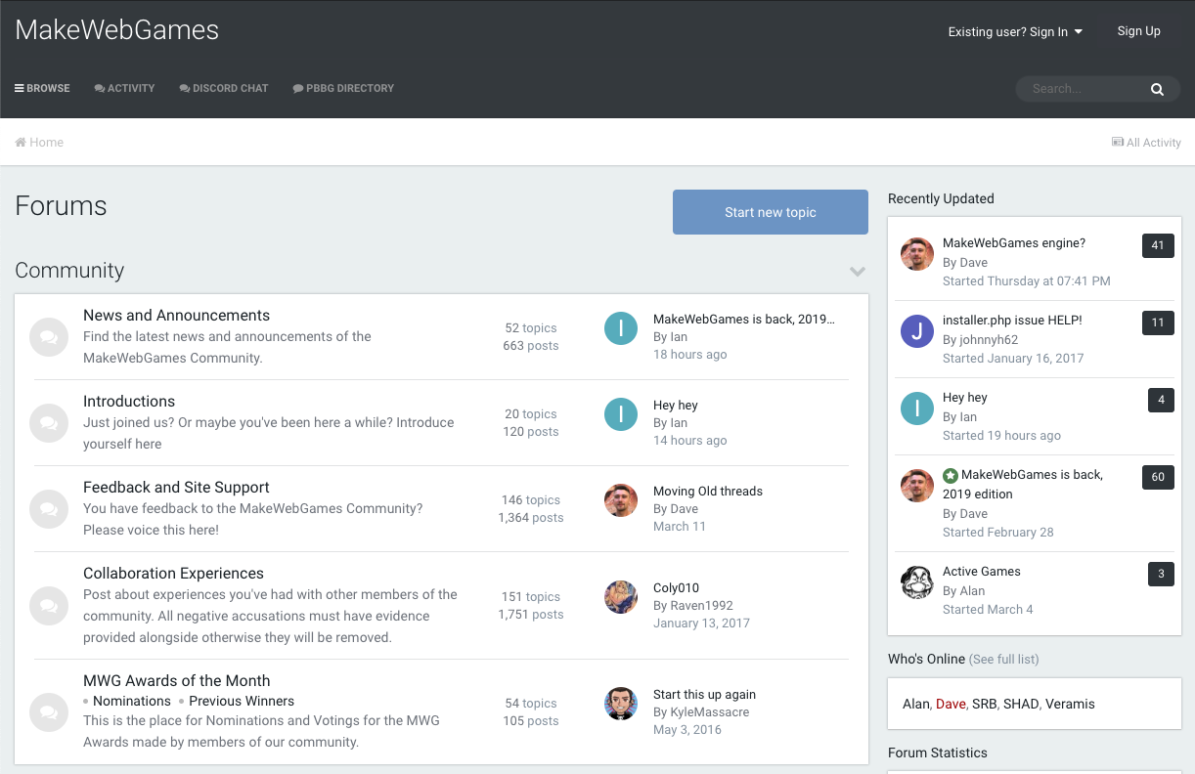Click Raven1992's avatar in Collaboration Experiences row
Viewport: 1195px width, 774px height.
[621, 597]
